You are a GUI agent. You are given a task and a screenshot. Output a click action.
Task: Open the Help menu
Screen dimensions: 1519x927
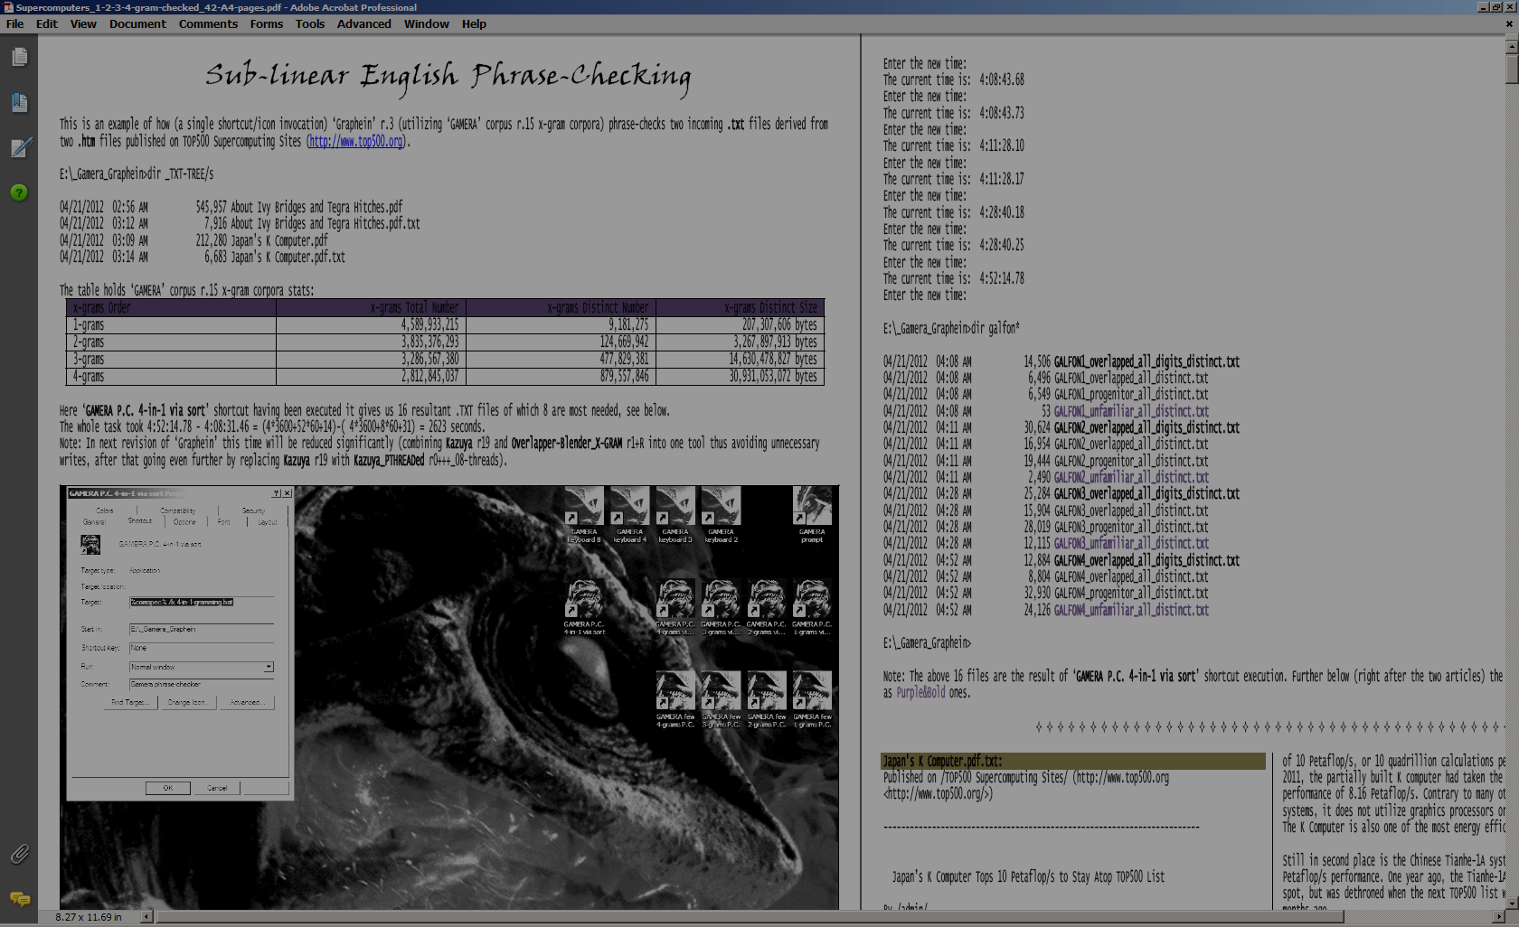(x=474, y=24)
